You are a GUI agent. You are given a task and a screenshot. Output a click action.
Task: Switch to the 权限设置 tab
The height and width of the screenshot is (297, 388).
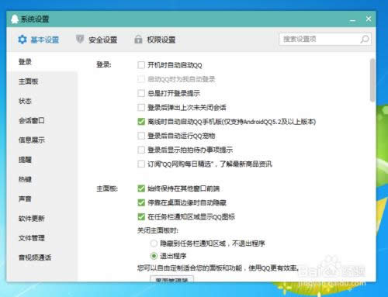coord(155,40)
